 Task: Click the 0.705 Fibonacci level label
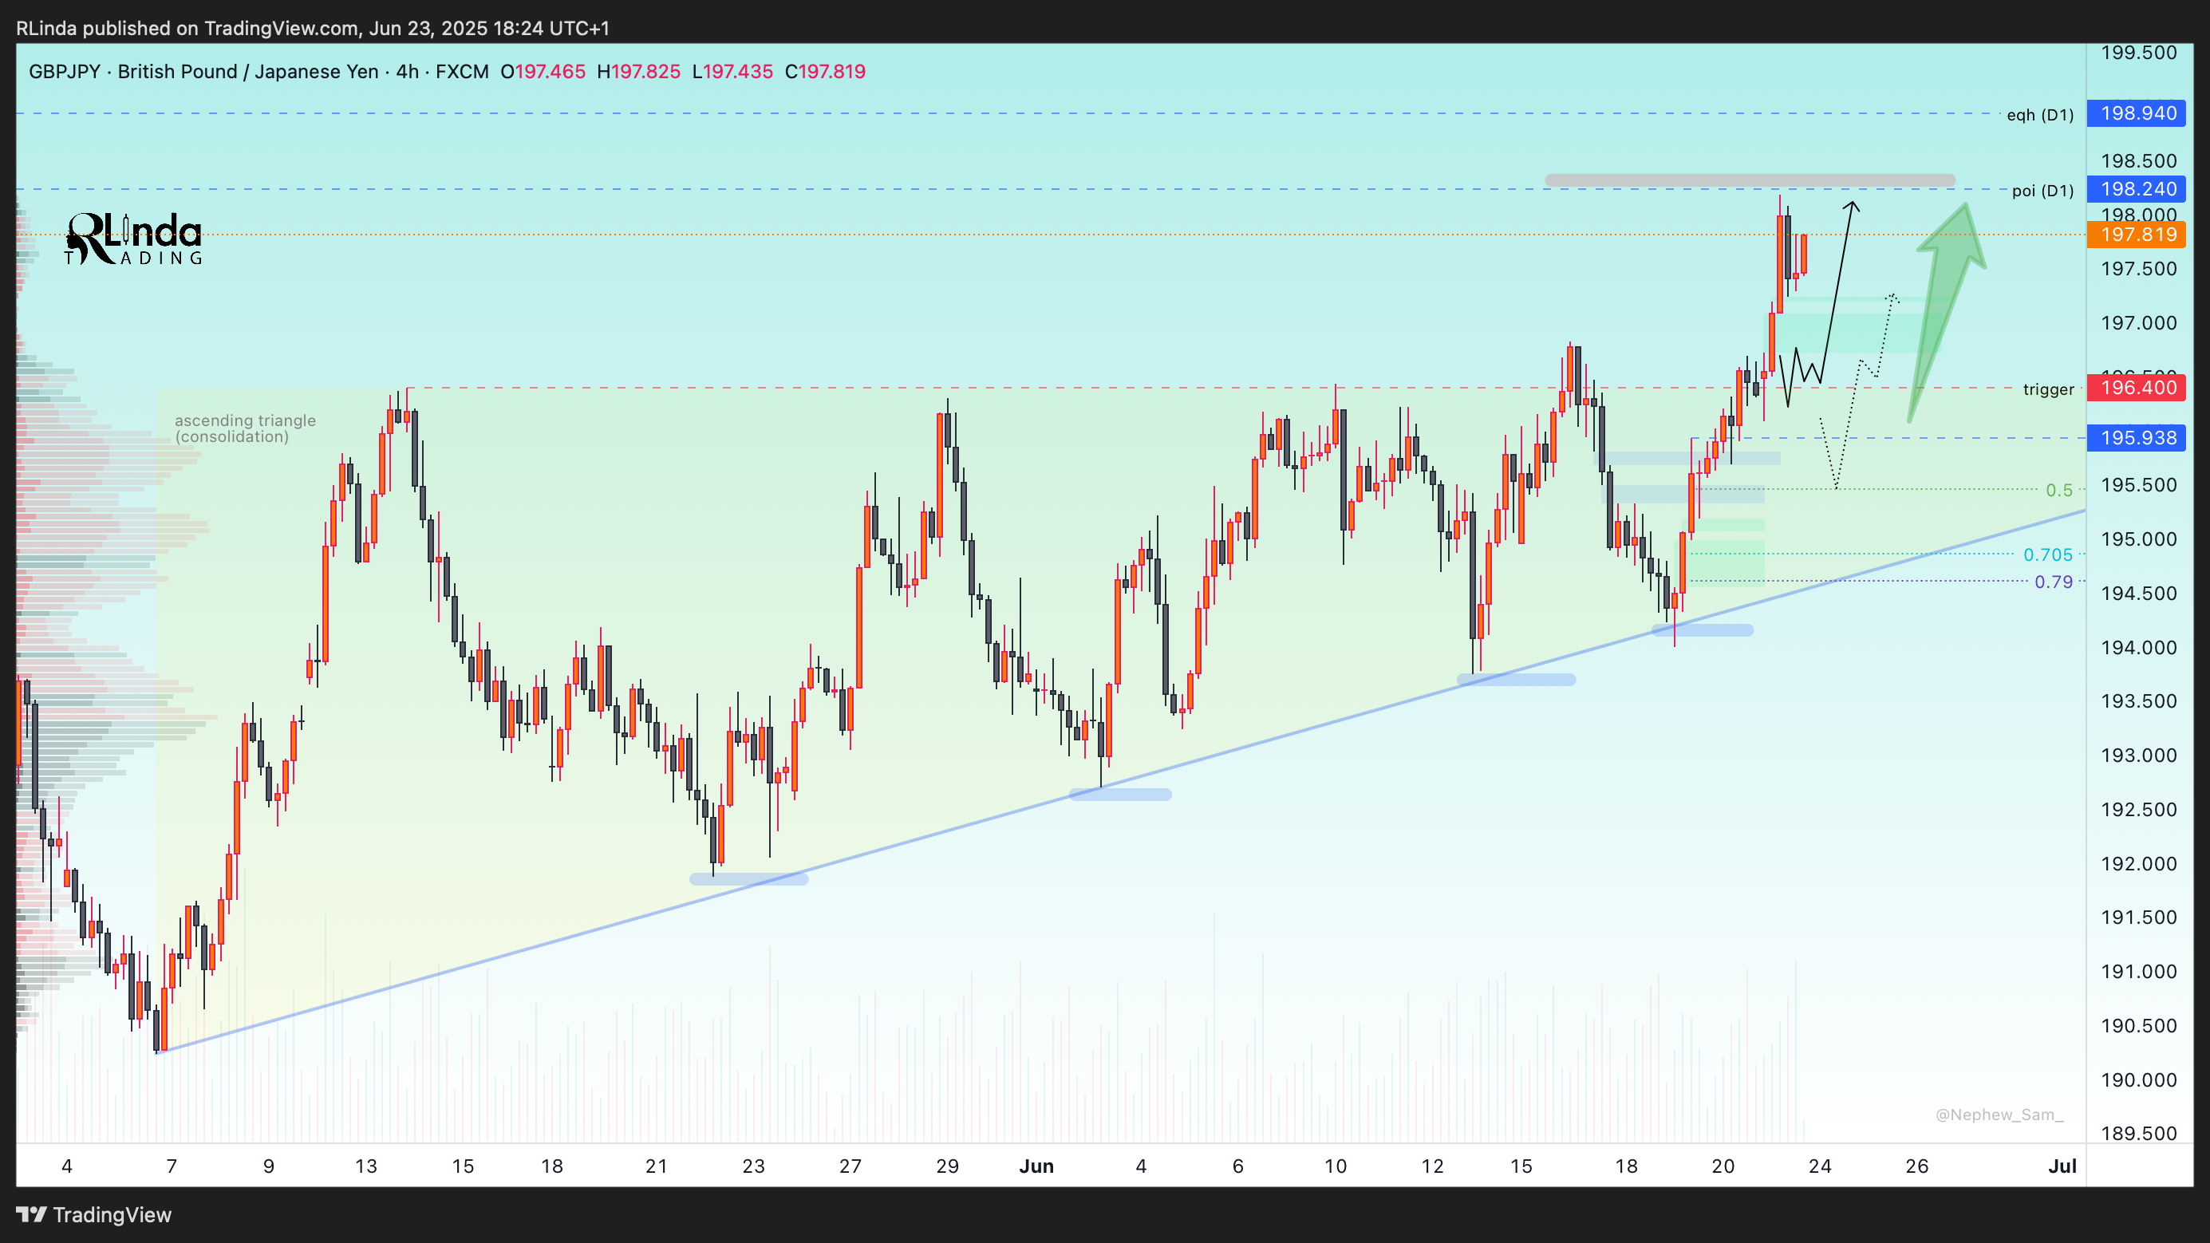click(x=2047, y=555)
